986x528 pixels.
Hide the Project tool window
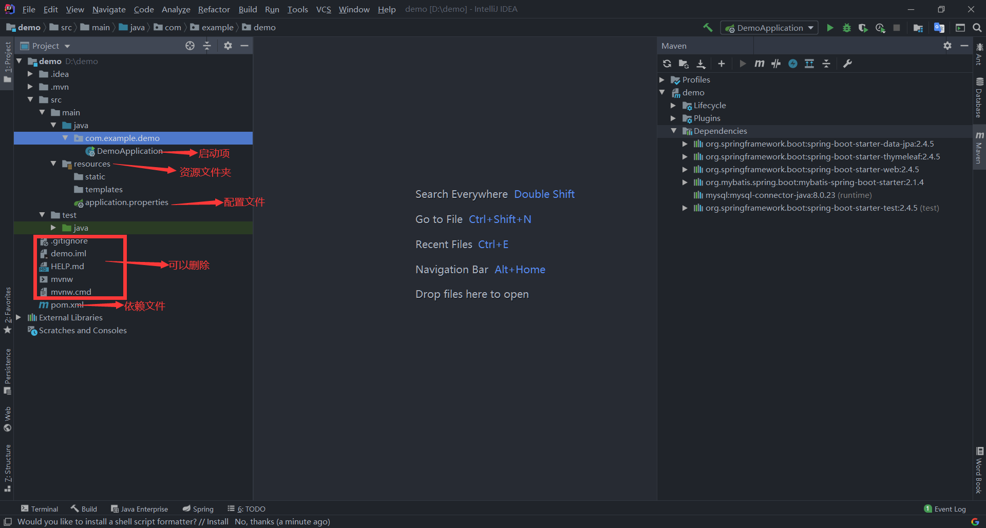(x=245, y=46)
